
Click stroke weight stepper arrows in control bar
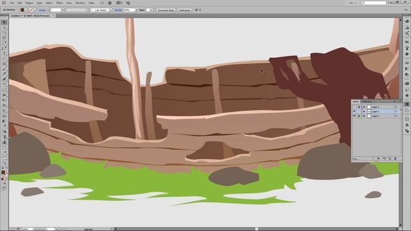pos(49,10)
